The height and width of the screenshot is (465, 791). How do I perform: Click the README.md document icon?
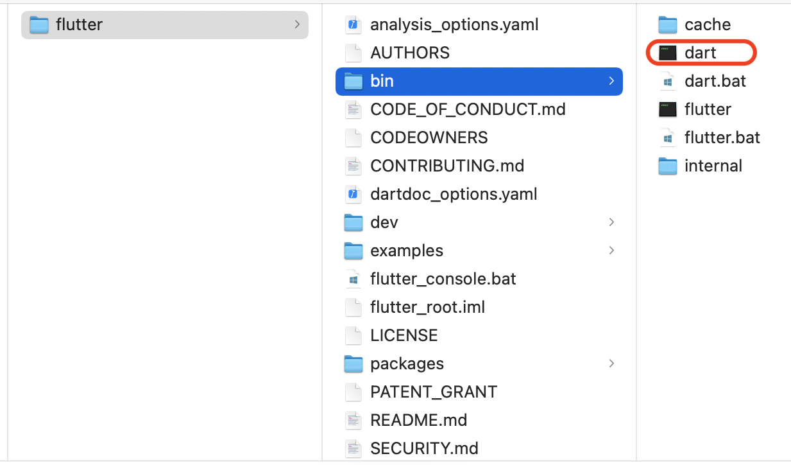353,420
